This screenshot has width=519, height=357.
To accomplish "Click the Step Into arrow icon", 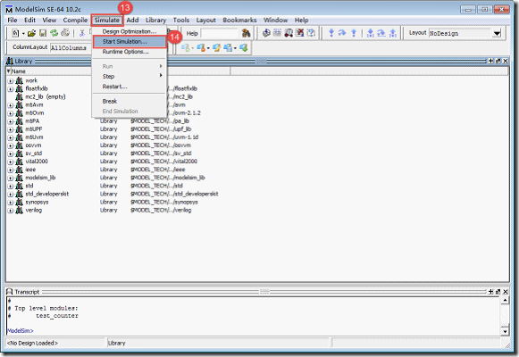I will click(331, 33).
